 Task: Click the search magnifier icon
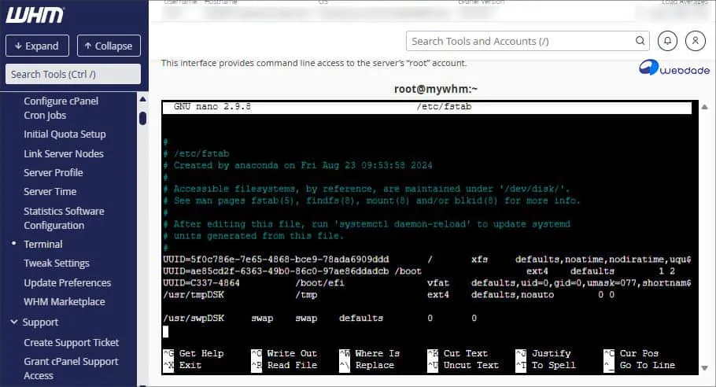(x=640, y=41)
